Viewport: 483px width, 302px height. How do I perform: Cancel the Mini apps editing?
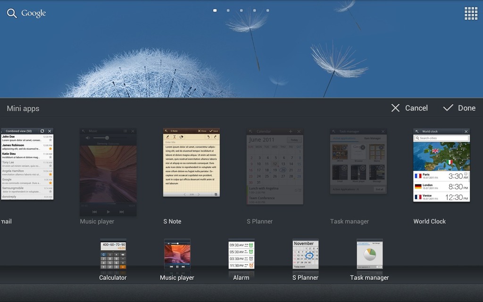click(x=409, y=108)
